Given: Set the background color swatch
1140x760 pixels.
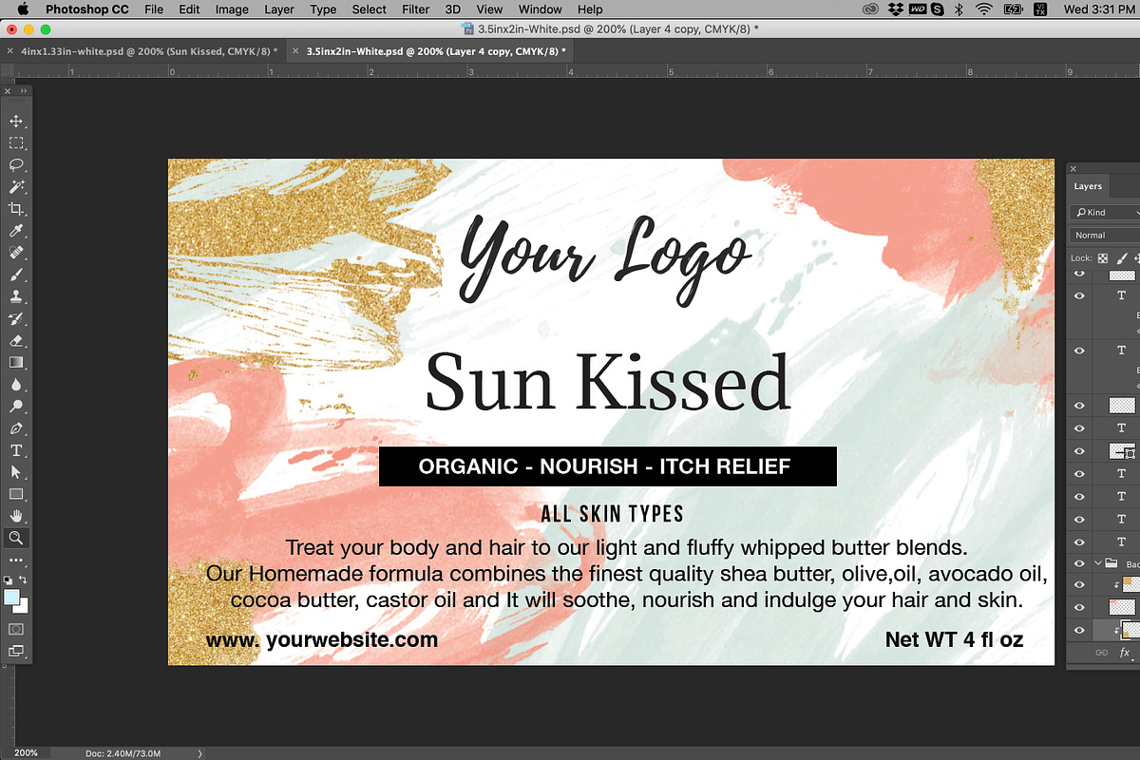Looking at the screenshot, I should (24, 606).
